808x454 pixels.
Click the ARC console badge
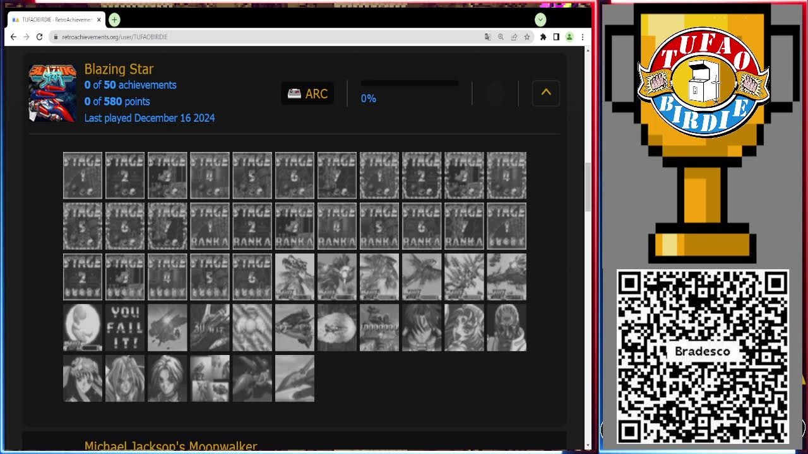point(307,94)
